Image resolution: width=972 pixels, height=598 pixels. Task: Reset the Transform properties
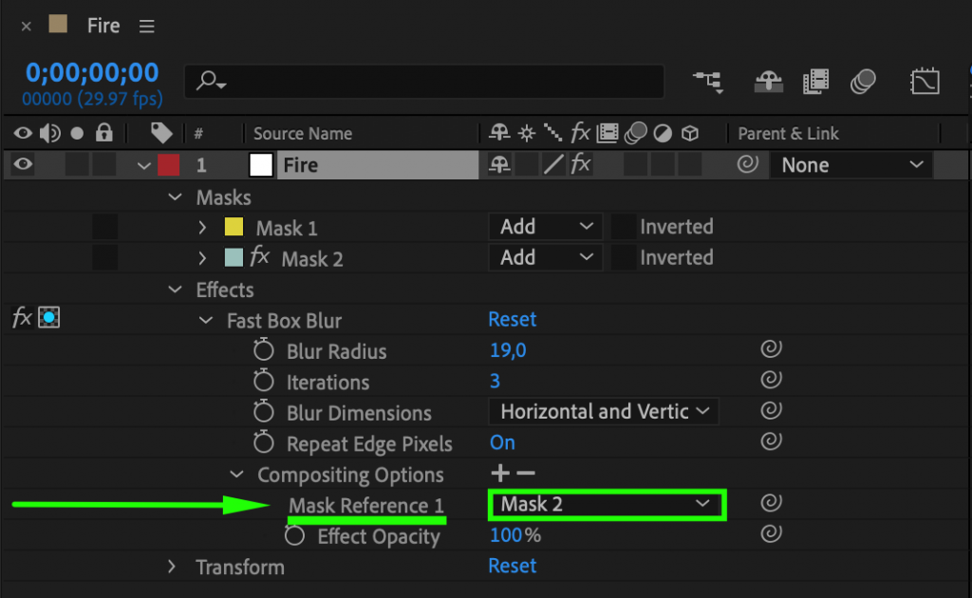pyautogui.click(x=513, y=567)
